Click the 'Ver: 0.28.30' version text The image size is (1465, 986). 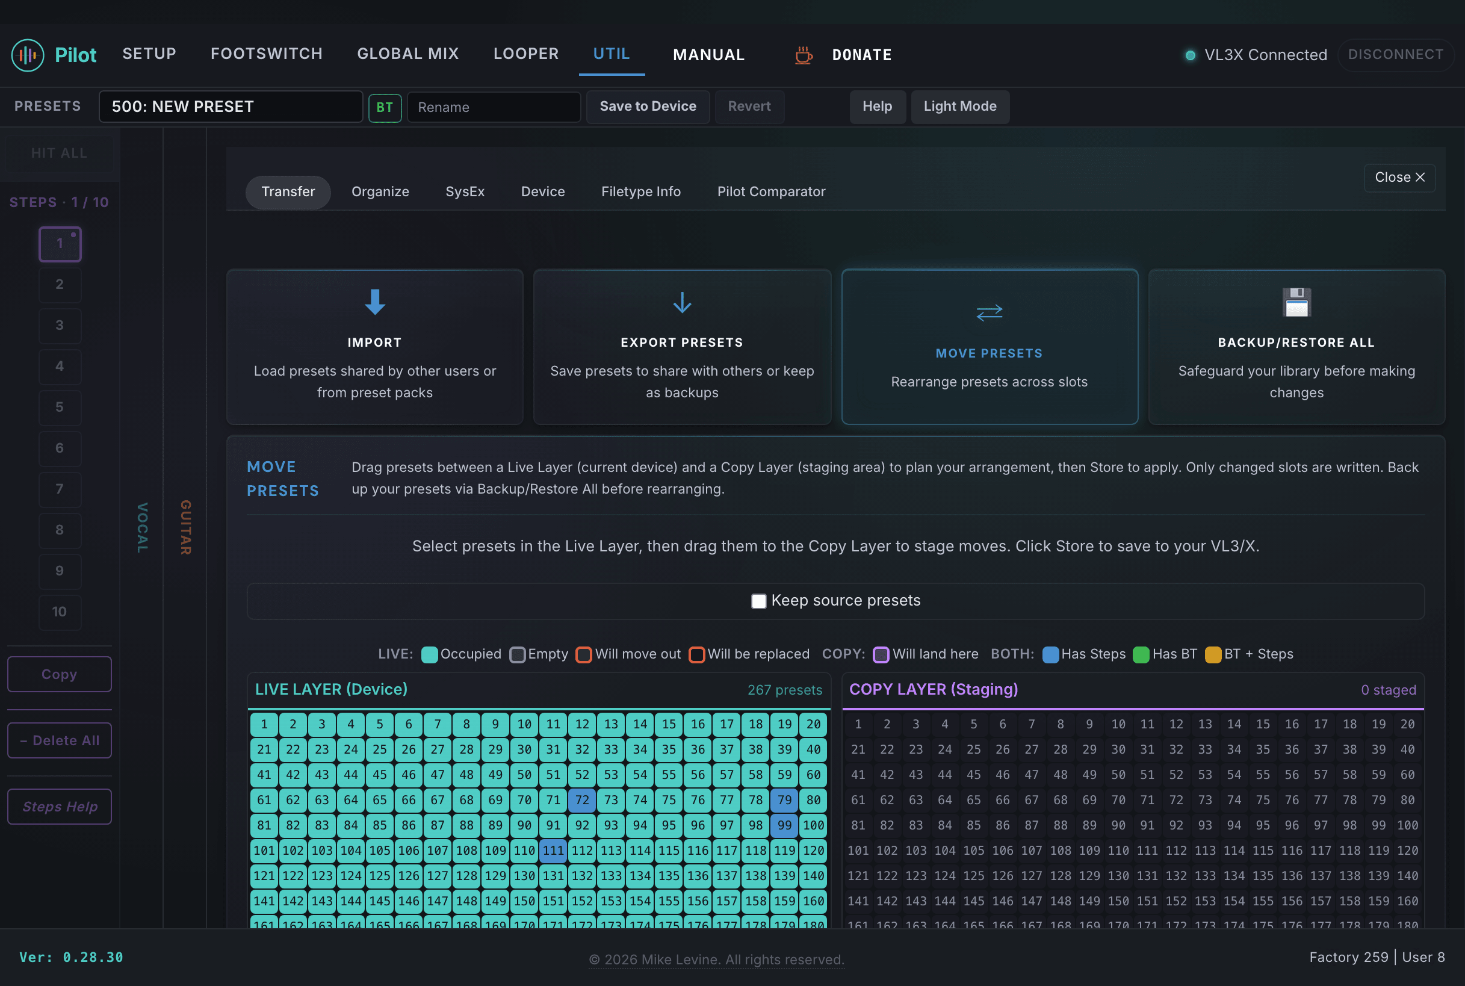click(71, 958)
